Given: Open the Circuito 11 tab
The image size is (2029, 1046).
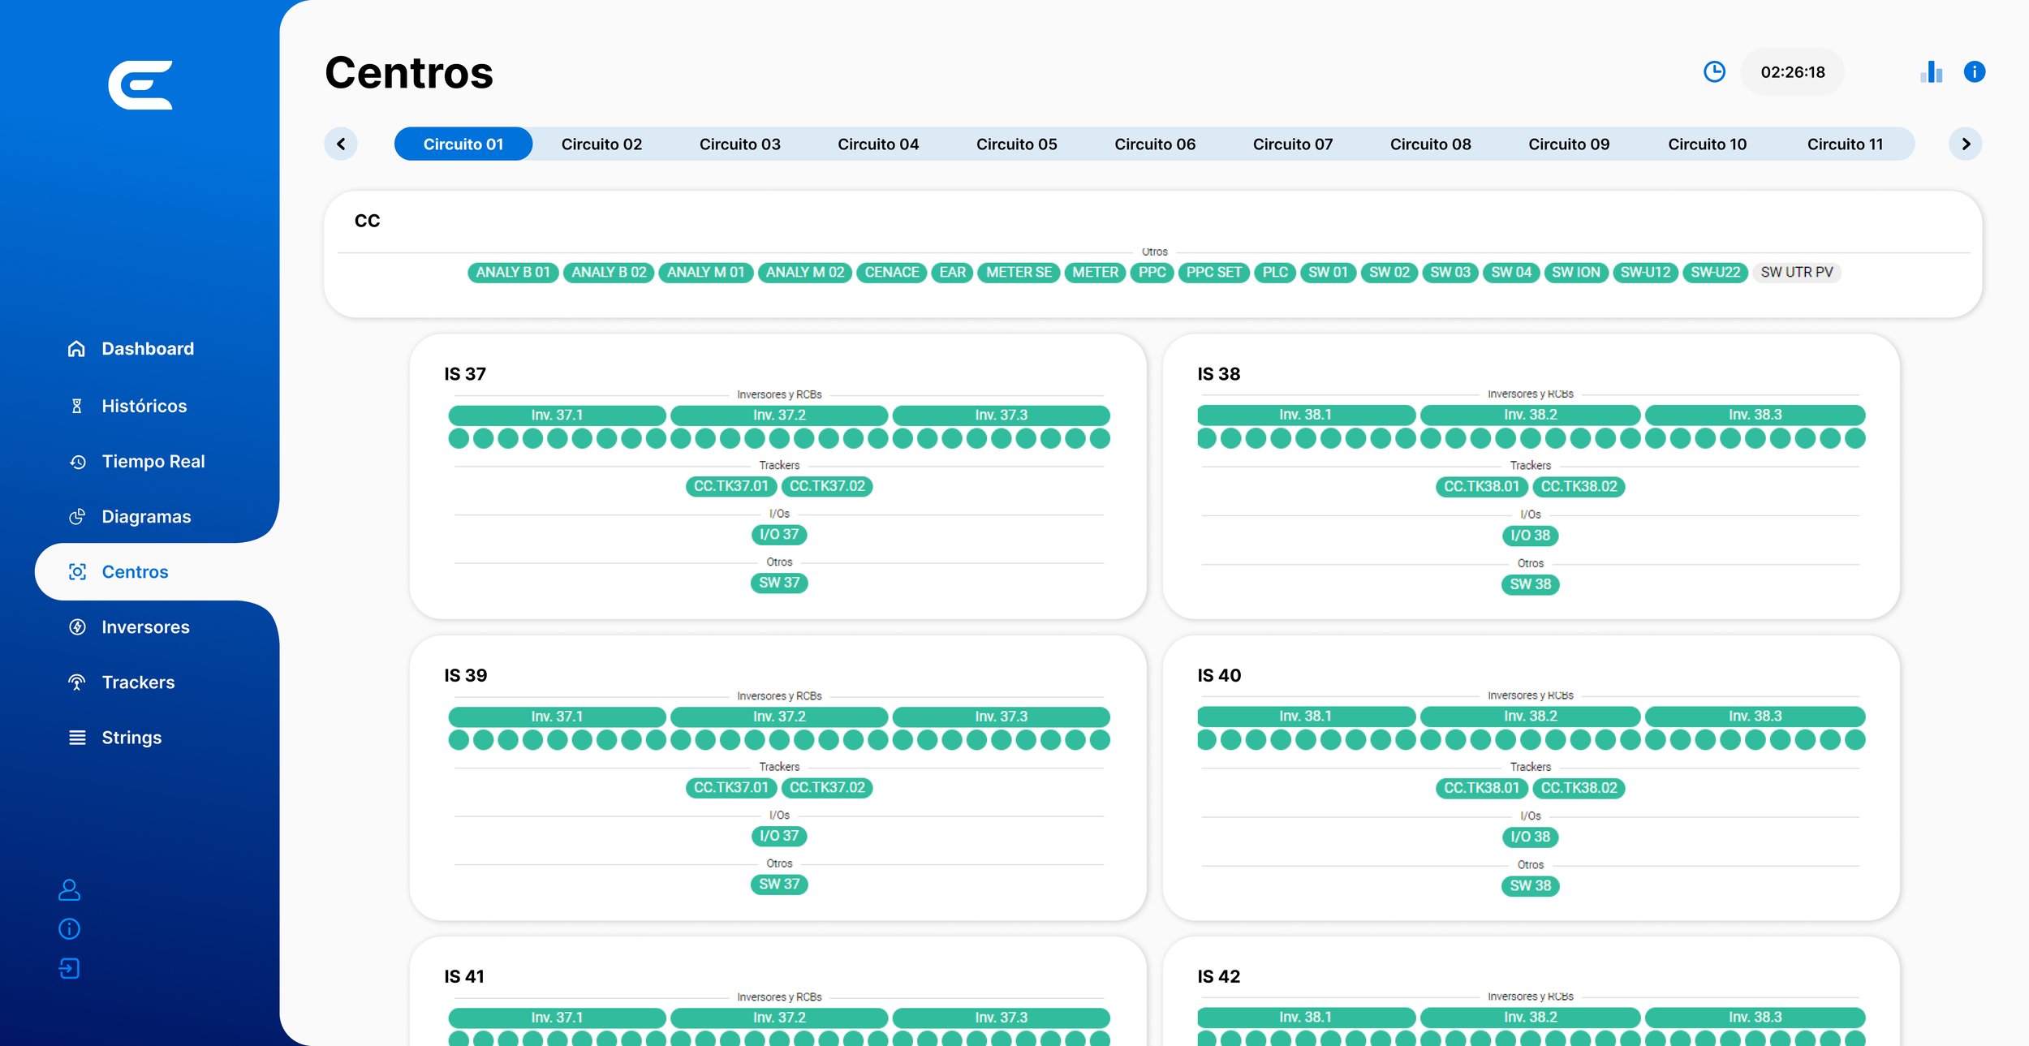Looking at the screenshot, I should pyautogui.click(x=1845, y=144).
